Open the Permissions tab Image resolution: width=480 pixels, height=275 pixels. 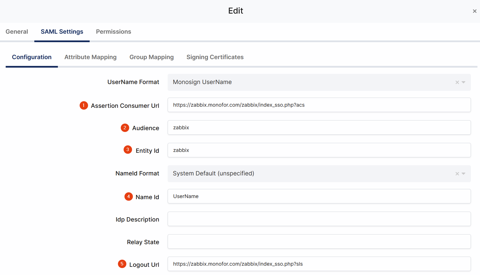pyautogui.click(x=113, y=32)
